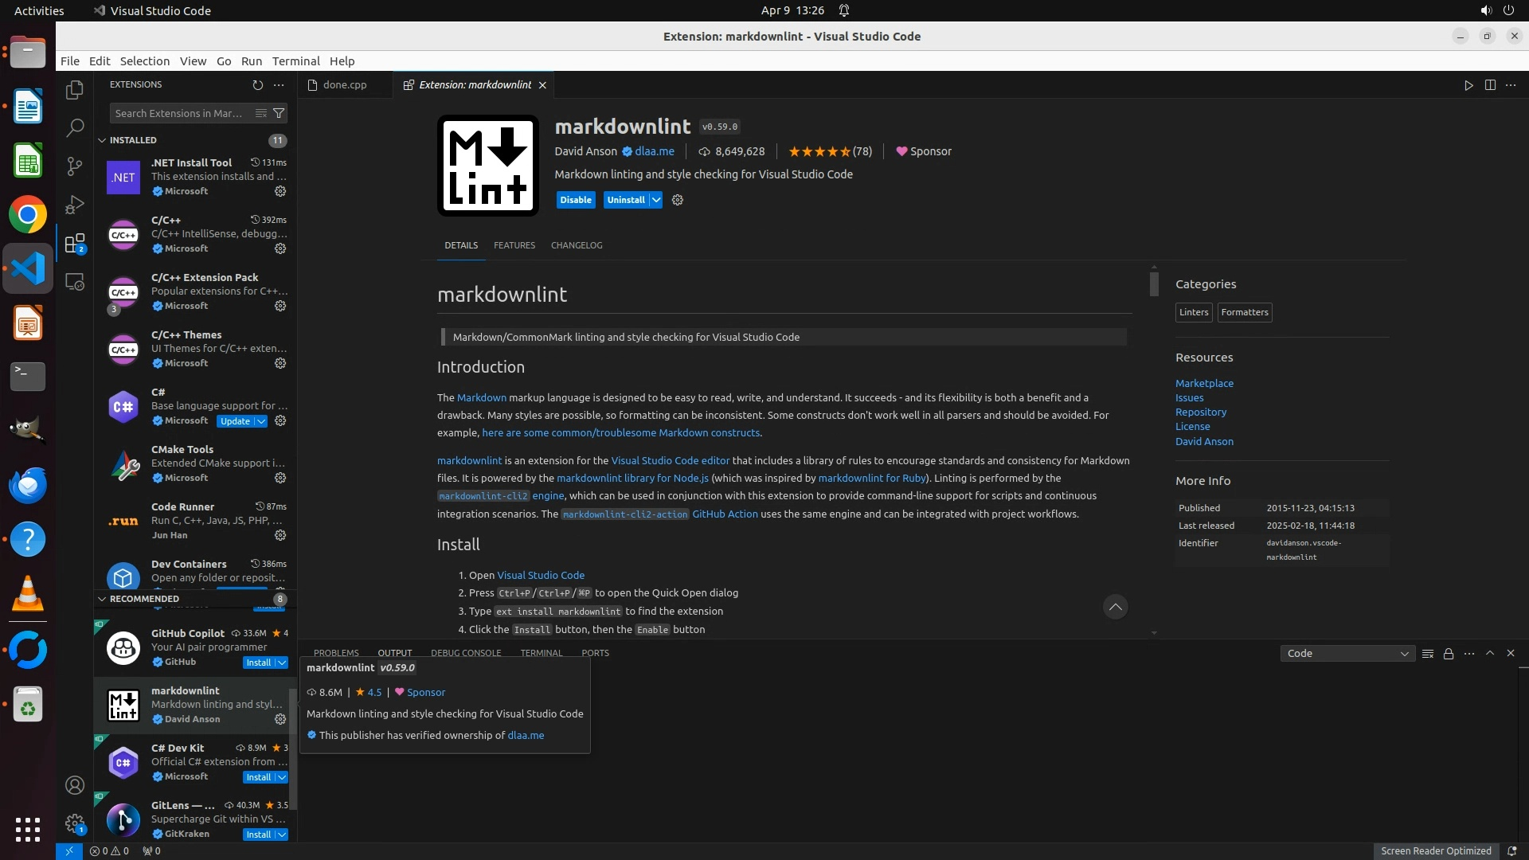Disable the markdownlint extension
Viewport: 1529px width, 860px height.
pyautogui.click(x=575, y=201)
